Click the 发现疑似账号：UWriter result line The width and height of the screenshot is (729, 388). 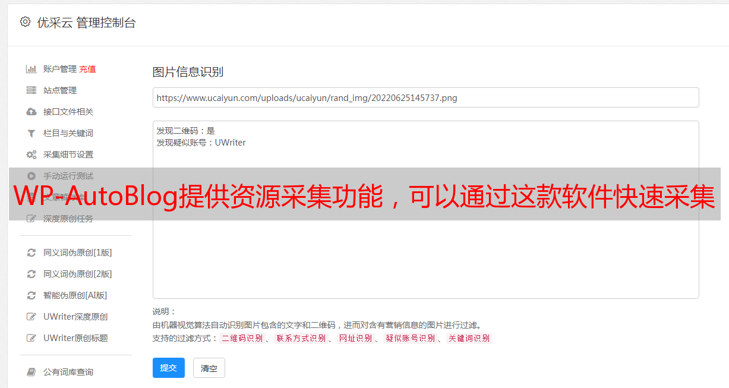201,143
